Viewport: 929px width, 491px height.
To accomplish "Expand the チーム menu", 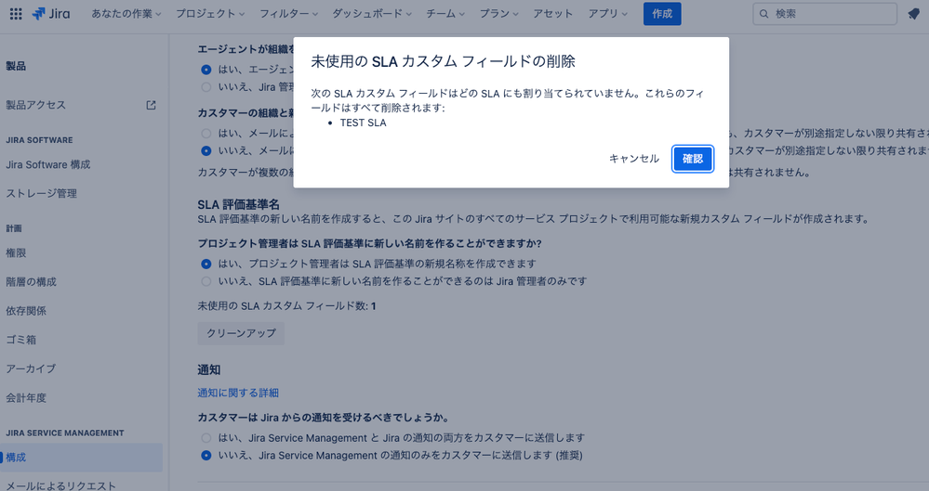I will coord(445,14).
